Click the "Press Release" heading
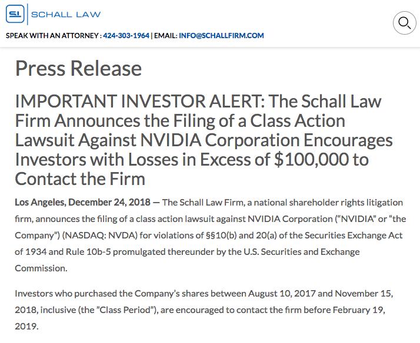The image size is (420, 343). click(78, 68)
